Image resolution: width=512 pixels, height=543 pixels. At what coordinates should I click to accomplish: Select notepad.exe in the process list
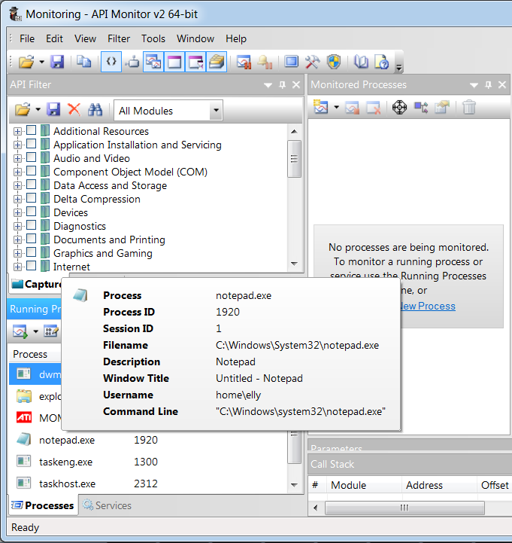point(66,440)
